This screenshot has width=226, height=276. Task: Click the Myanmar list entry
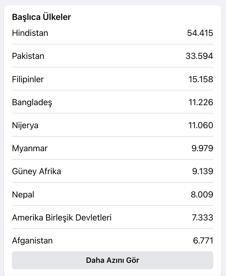coord(112,148)
